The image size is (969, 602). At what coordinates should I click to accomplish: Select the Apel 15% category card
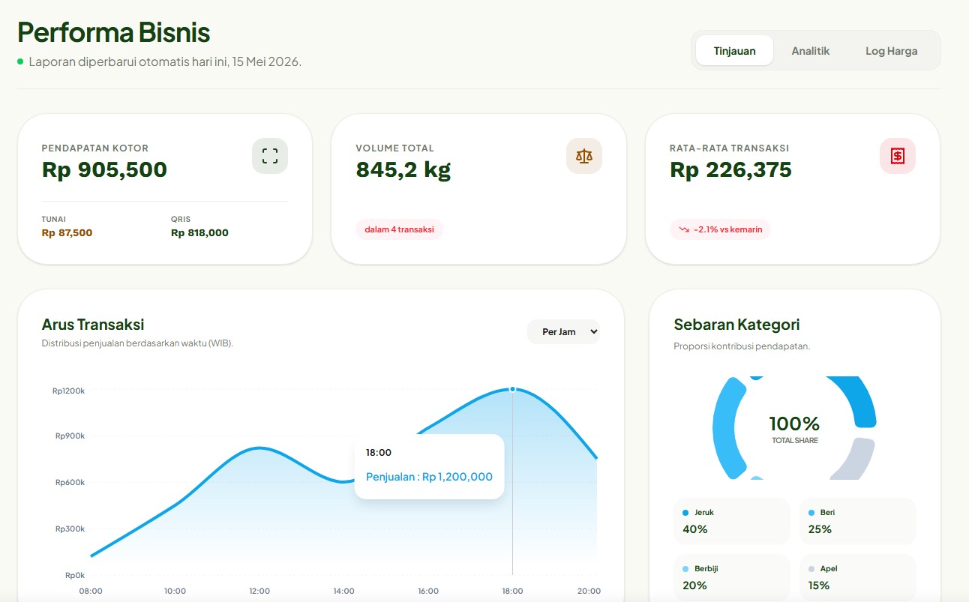[x=858, y=577]
